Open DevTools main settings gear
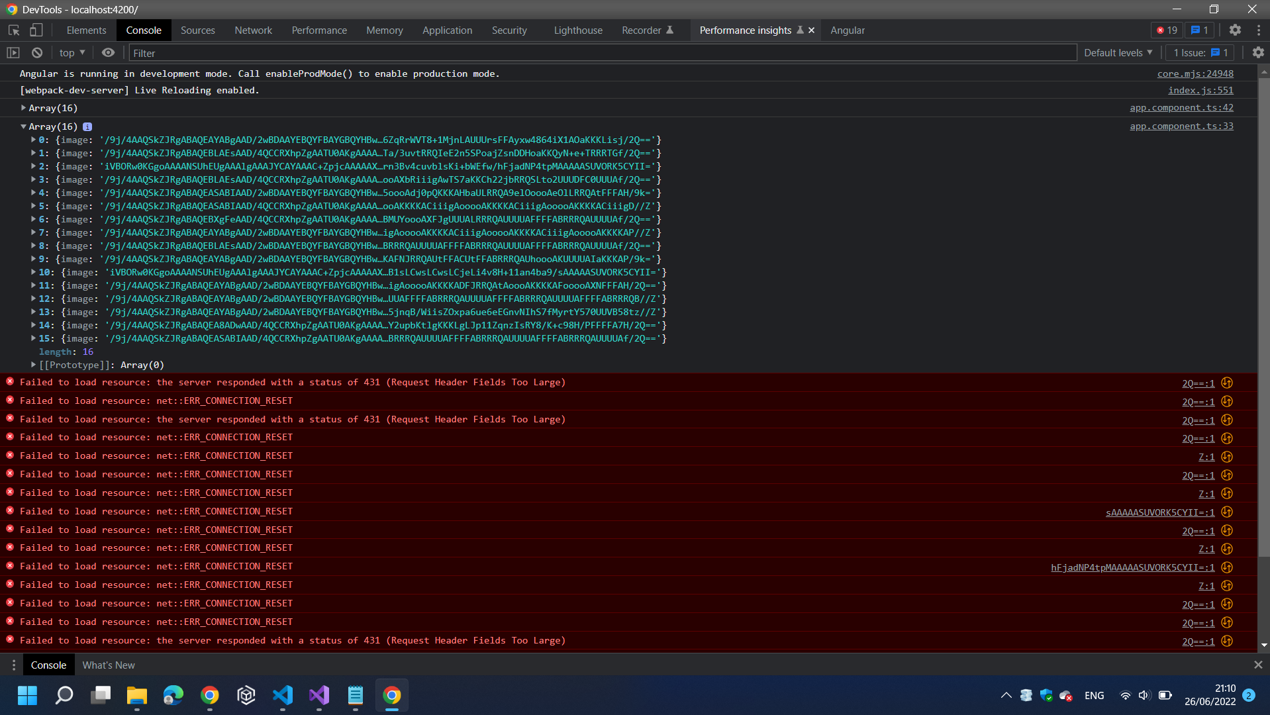The width and height of the screenshot is (1270, 715). (1235, 30)
